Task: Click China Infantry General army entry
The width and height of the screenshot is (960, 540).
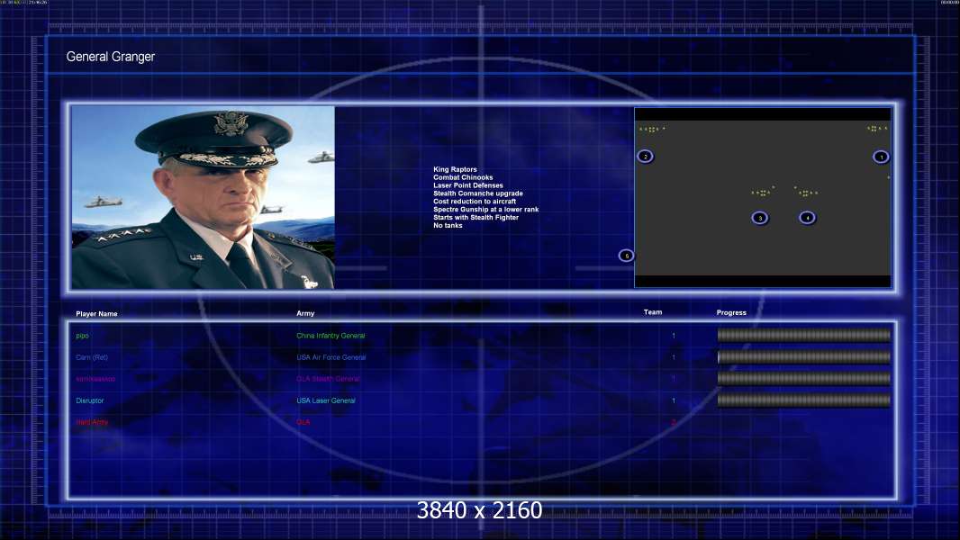Action: coord(331,336)
